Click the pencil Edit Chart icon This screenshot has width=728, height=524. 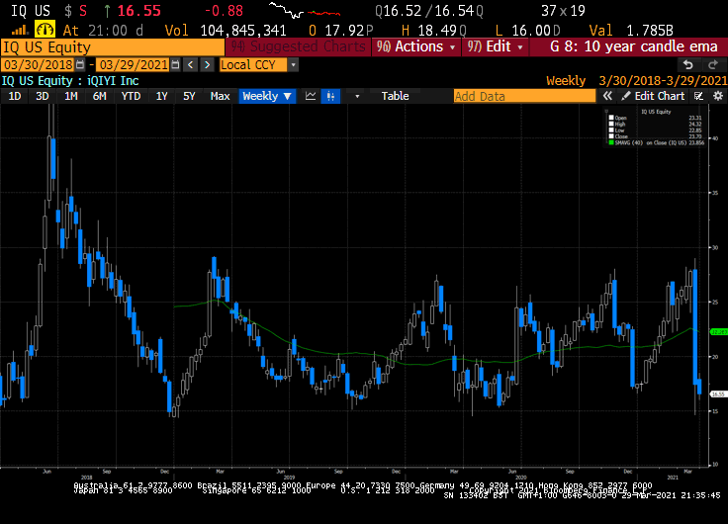pyautogui.click(x=626, y=96)
